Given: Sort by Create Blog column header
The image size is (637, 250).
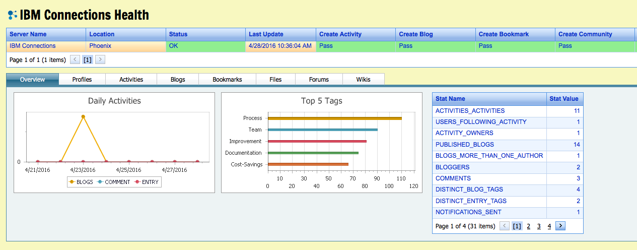Looking at the screenshot, I should pyautogui.click(x=436, y=34).
